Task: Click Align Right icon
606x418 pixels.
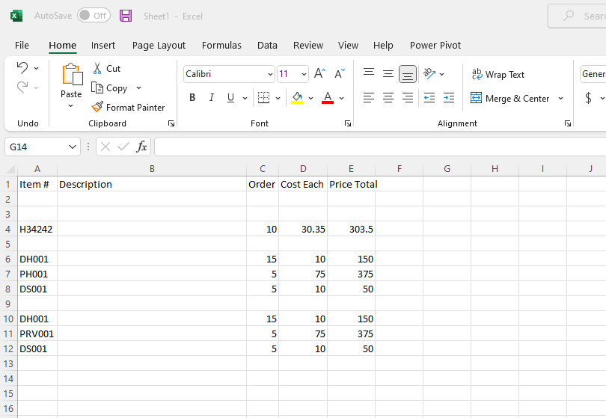Action: point(407,97)
